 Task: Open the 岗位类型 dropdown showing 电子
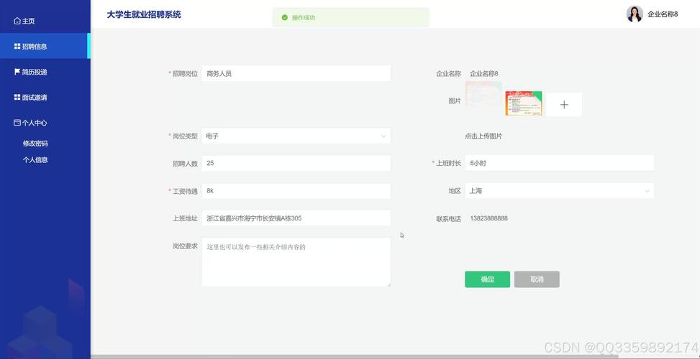(x=296, y=136)
